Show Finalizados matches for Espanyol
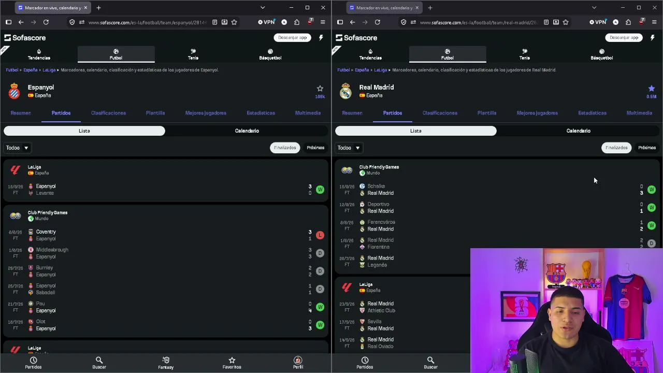The image size is (663, 373). tap(285, 148)
